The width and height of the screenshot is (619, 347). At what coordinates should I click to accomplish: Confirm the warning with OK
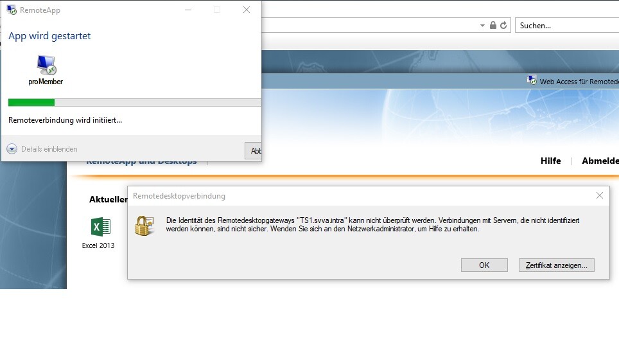pos(484,265)
